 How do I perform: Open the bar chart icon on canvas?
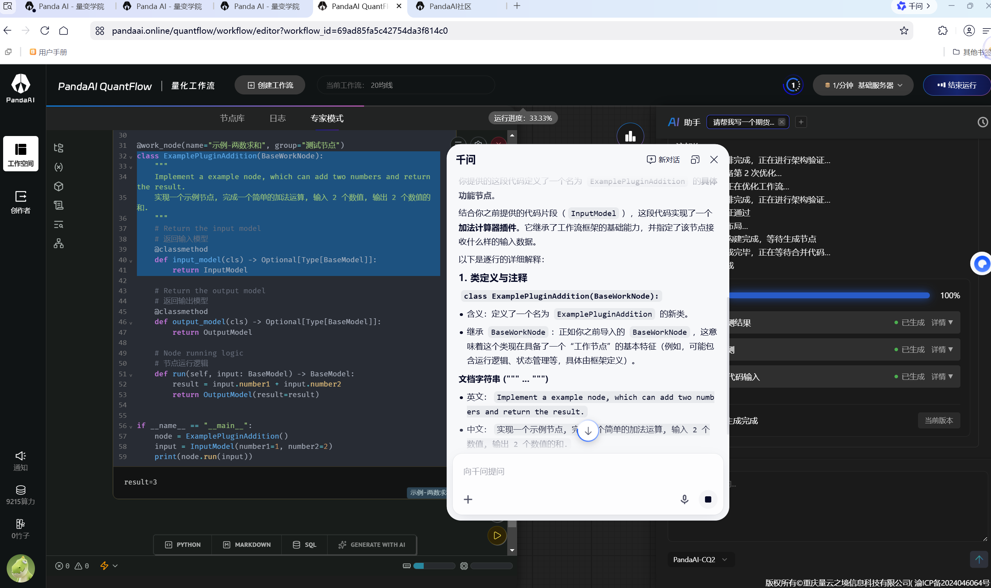(x=630, y=137)
